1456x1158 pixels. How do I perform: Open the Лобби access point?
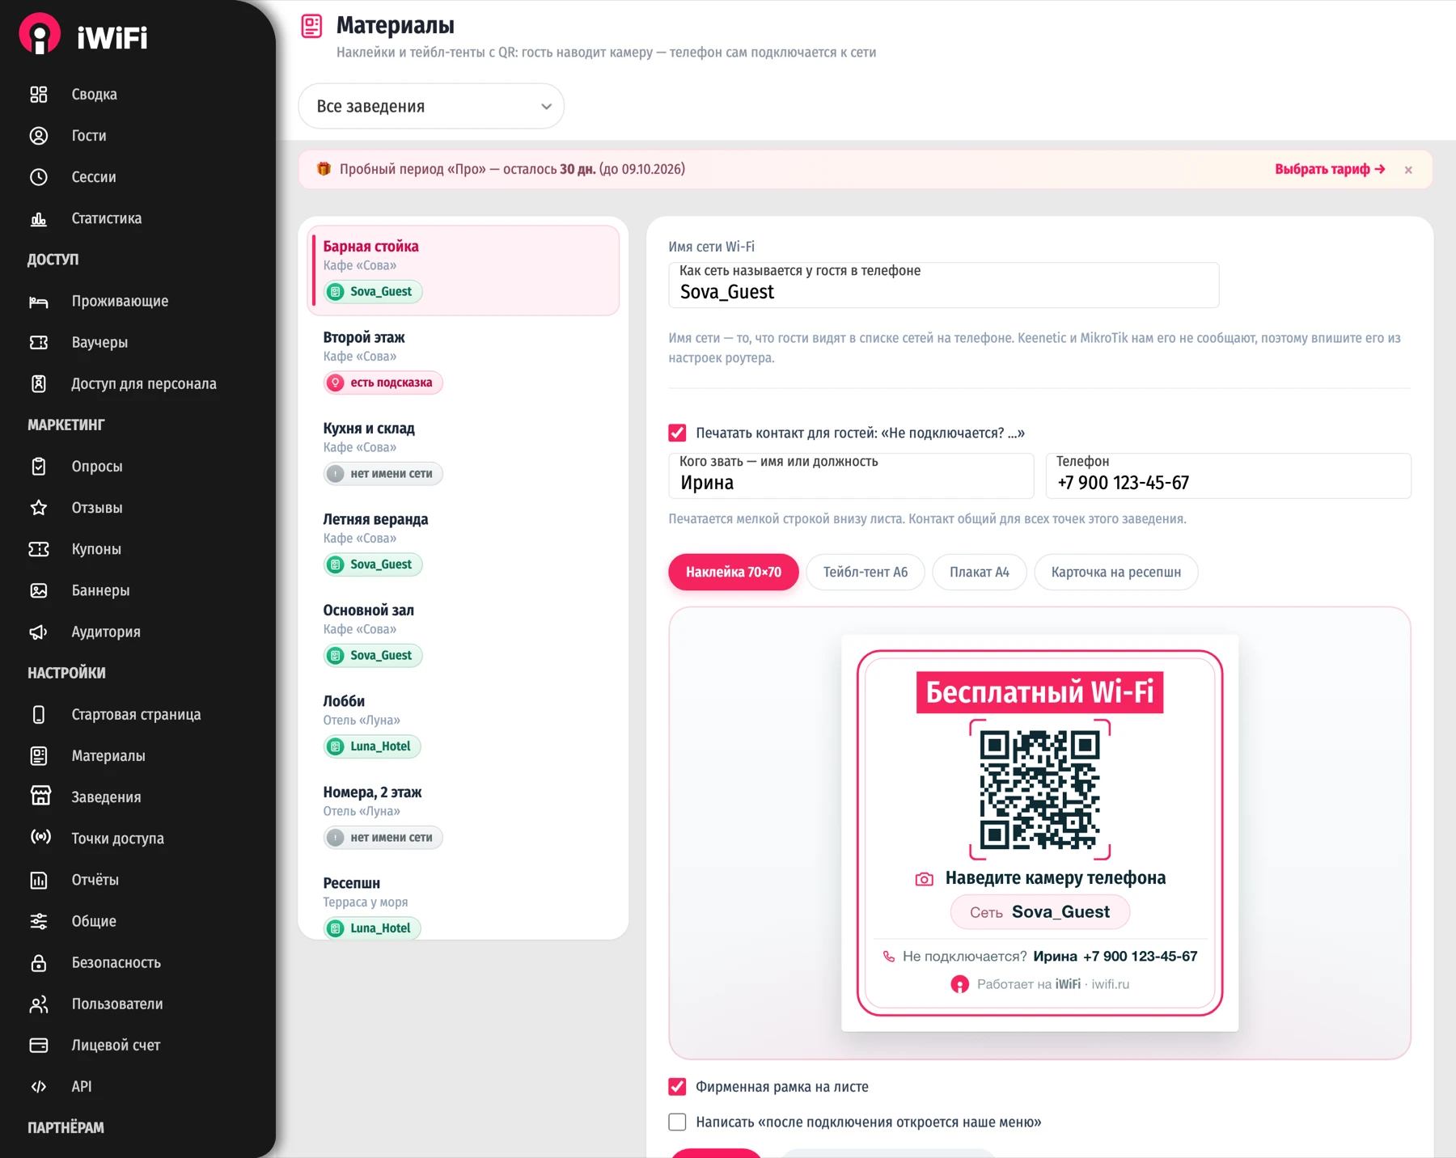click(x=463, y=725)
